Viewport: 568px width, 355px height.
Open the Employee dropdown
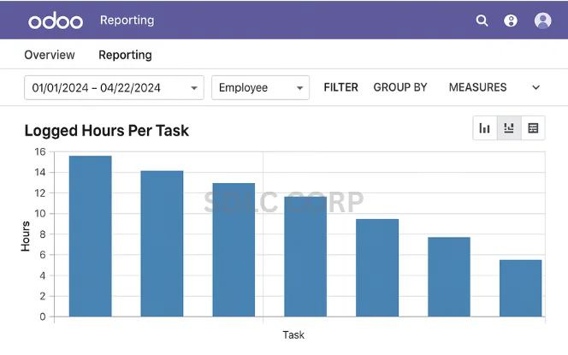click(x=260, y=87)
